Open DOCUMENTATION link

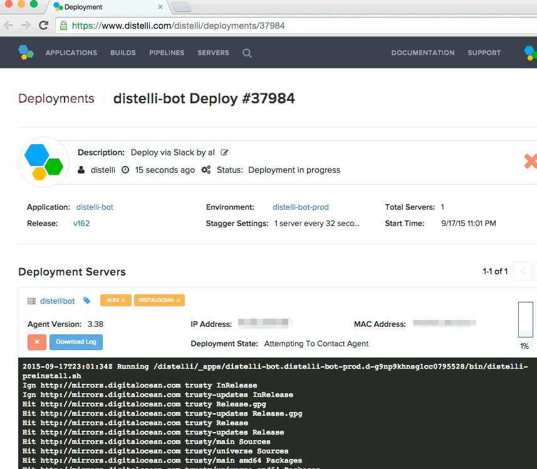423,53
